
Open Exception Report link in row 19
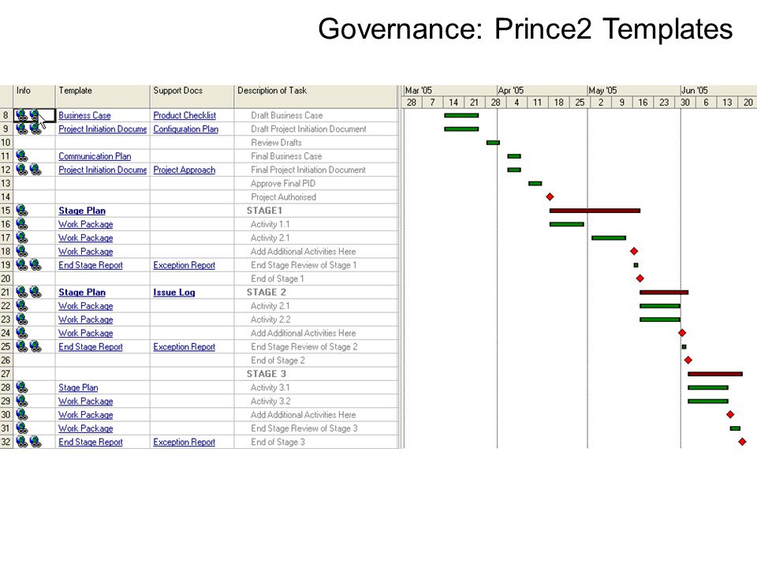[x=184, y=265]
